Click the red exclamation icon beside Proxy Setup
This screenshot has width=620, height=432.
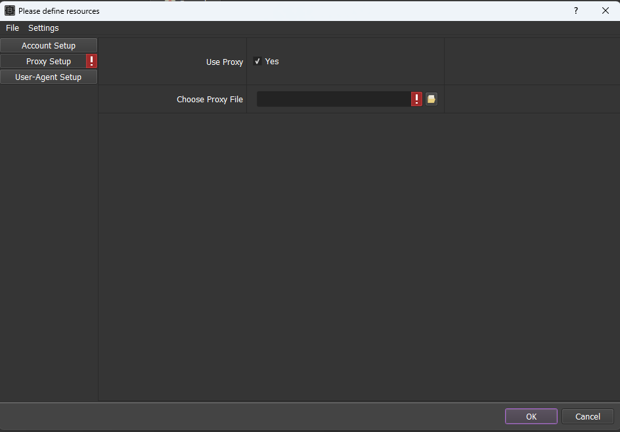pos(92,61)
